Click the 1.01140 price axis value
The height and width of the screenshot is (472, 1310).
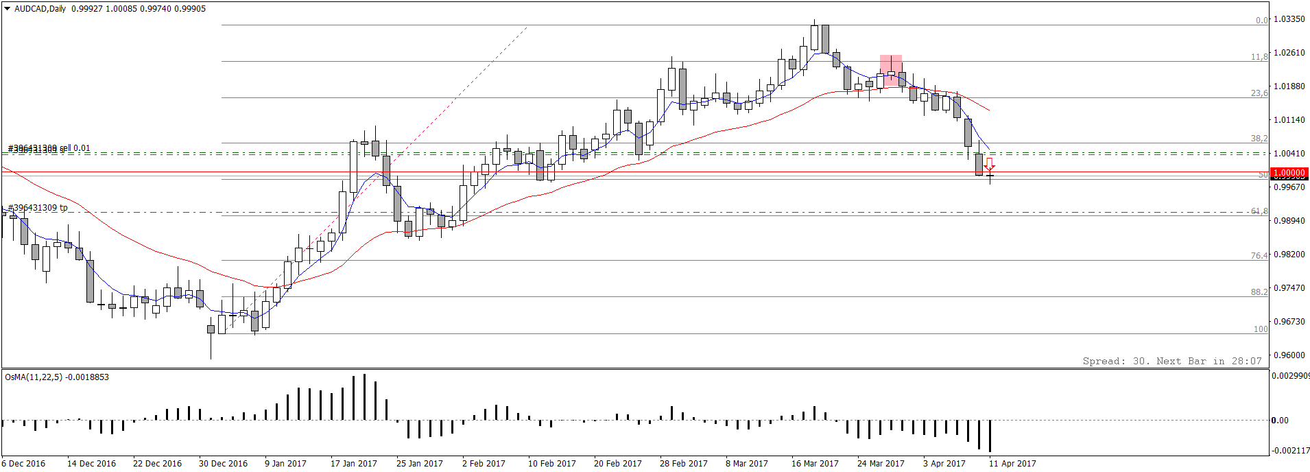pos(1289,120)
